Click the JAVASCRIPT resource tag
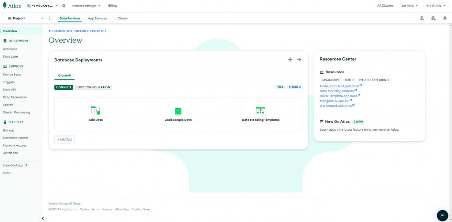Viewport: 452px width, 222px height. 331,80
